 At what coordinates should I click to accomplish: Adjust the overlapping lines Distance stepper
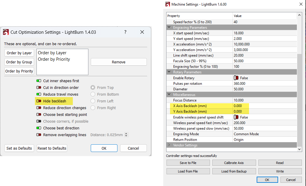click(126, 135)
